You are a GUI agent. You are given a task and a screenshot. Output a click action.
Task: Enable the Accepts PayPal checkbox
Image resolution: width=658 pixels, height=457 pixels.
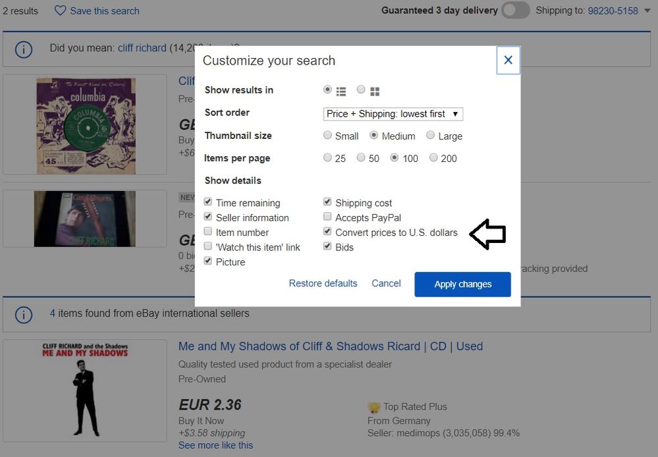327,217
